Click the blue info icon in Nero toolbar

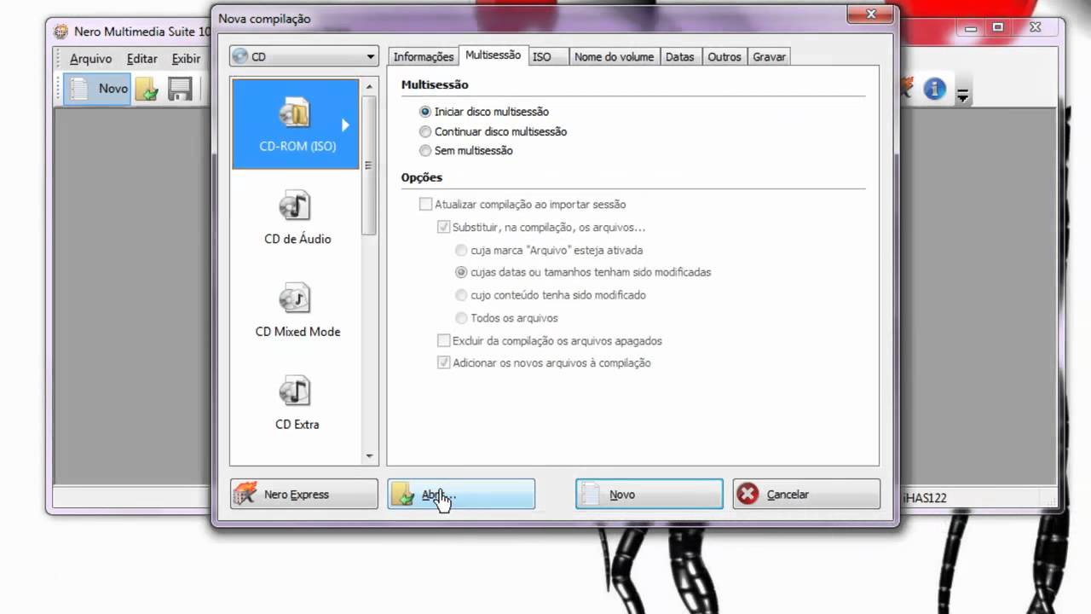click(x=935, y=89)
